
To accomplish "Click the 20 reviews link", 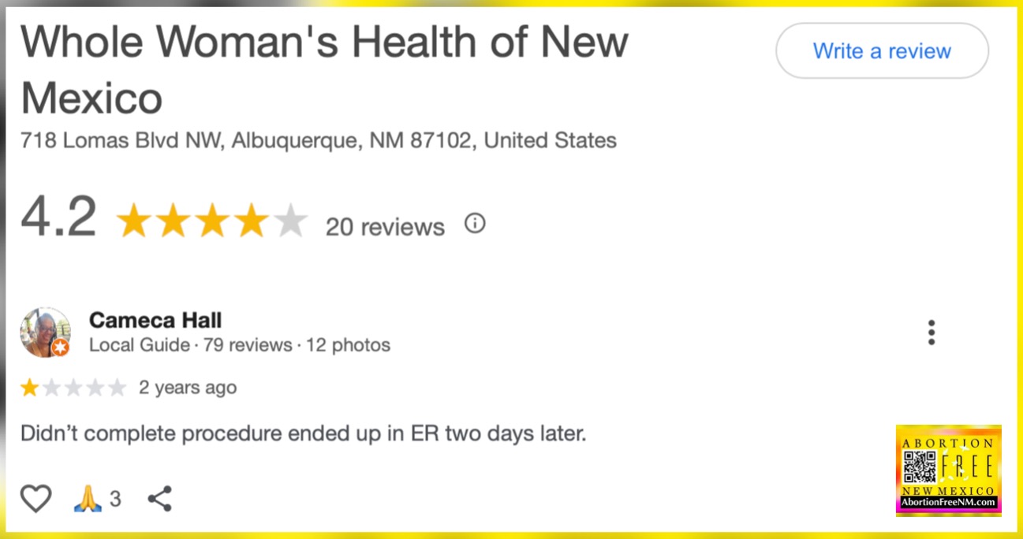I will coord(385,227).
